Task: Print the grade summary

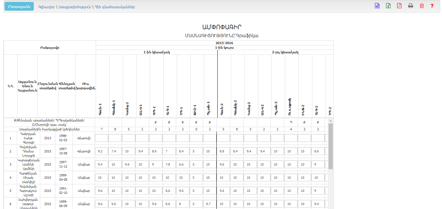Action: (x=411, y=6)
